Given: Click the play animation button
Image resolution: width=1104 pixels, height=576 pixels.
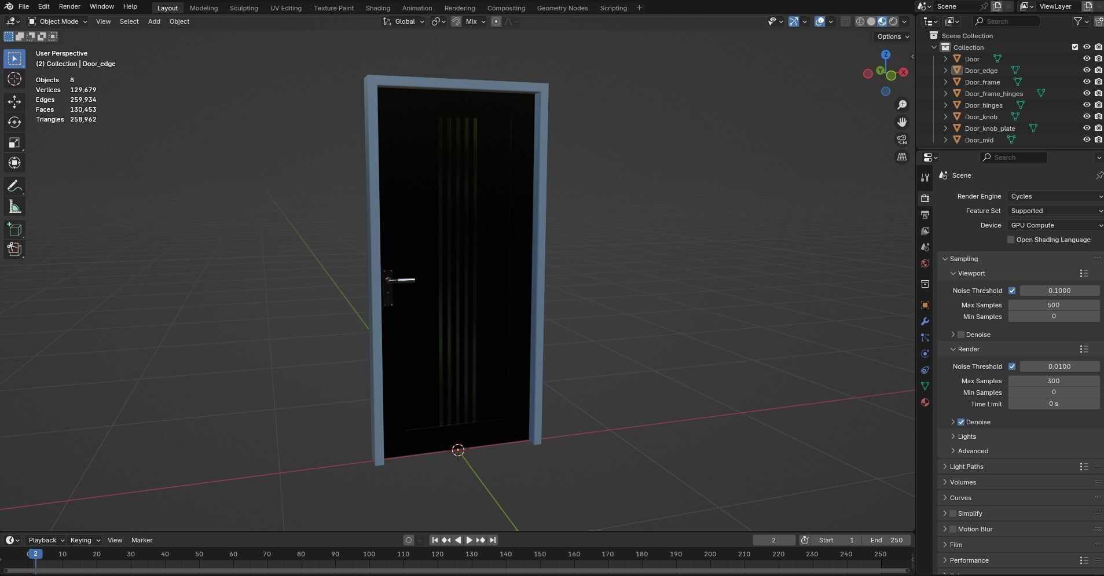Looking at the screenshot, I should pos(470,540).
